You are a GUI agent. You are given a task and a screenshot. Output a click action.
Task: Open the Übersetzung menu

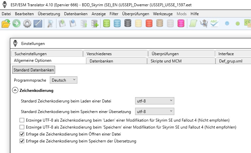49,14
